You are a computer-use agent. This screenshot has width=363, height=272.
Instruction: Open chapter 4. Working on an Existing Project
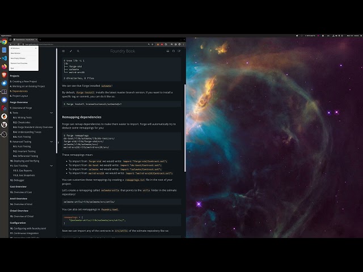coord(27,86)
